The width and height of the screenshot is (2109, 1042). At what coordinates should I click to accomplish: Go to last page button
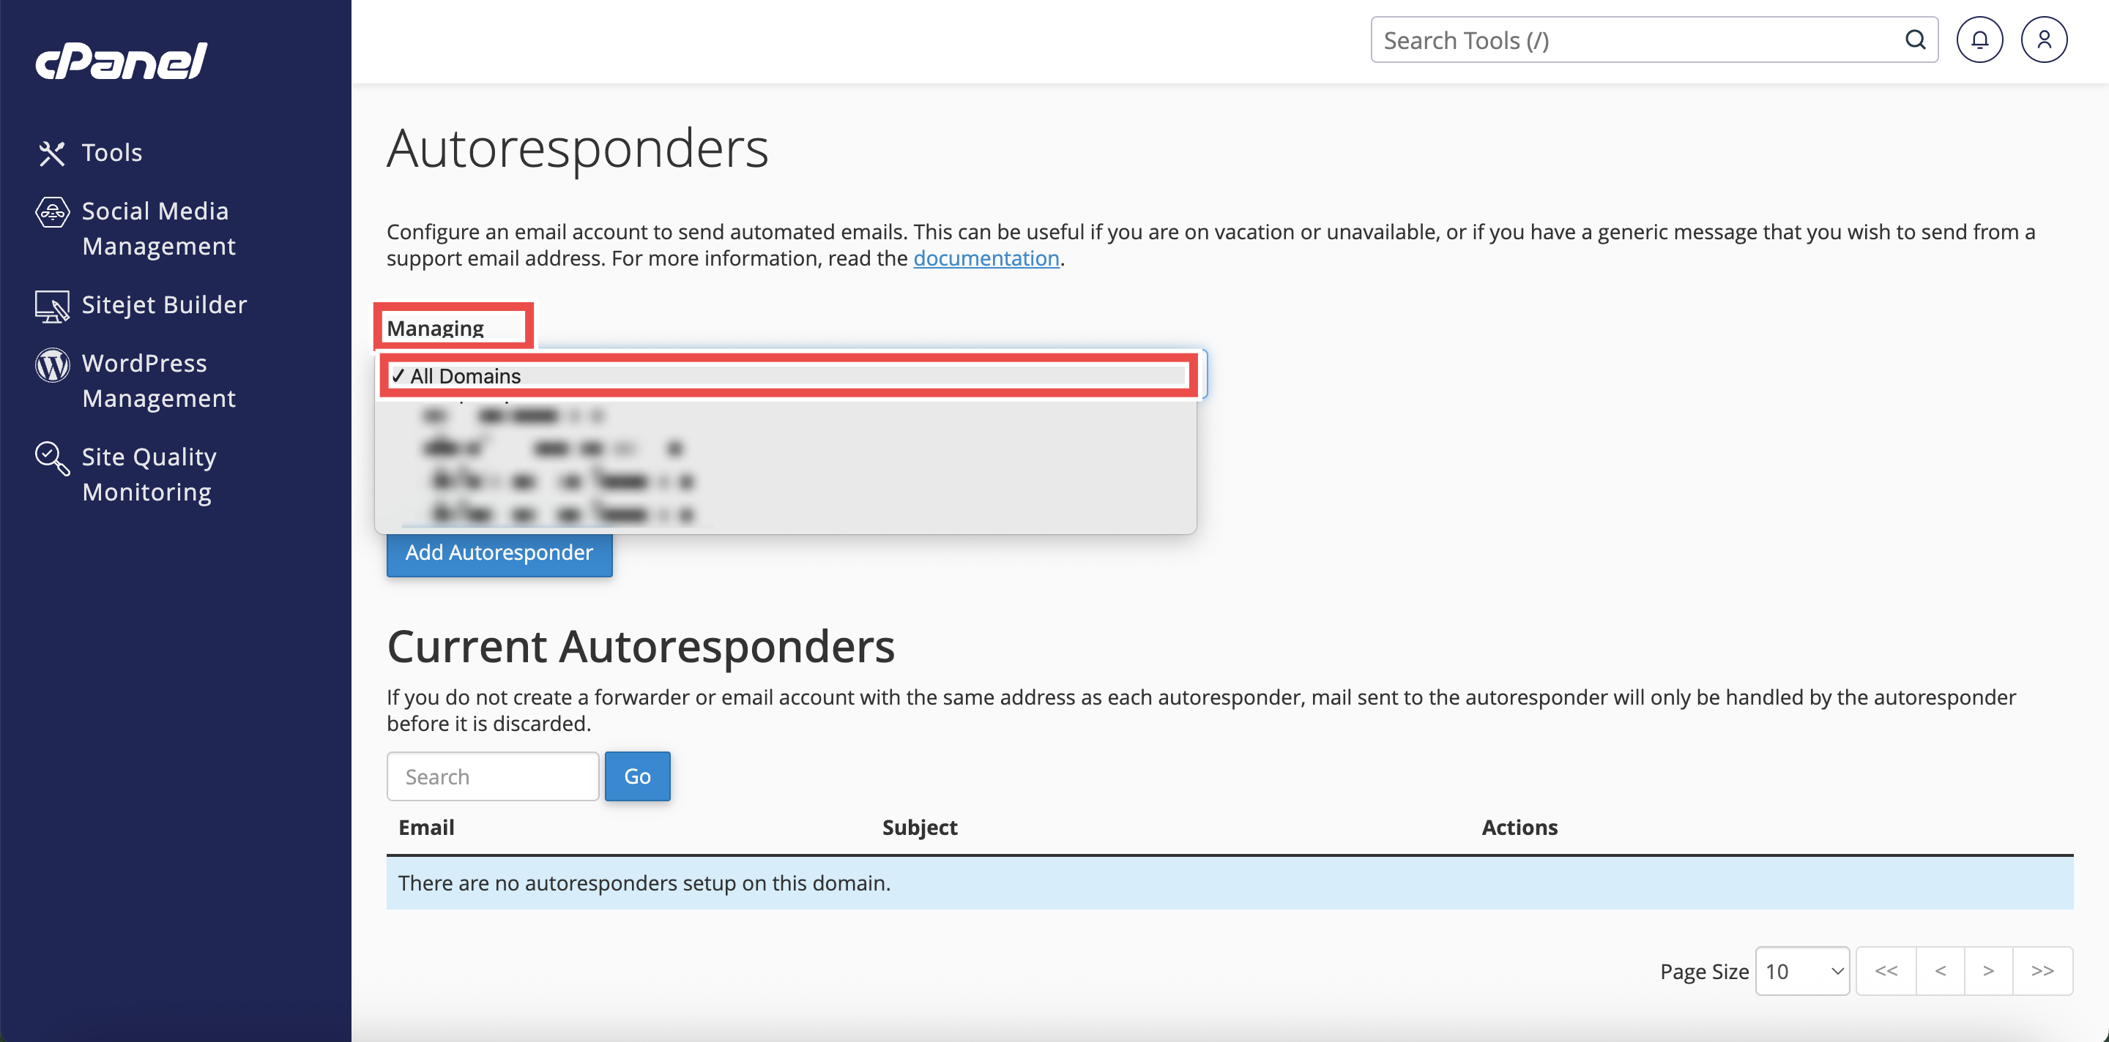coord(2042,971)
